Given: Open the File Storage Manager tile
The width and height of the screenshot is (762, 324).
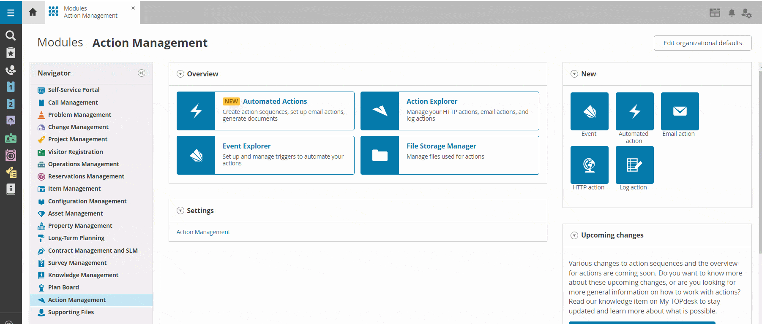Looking at the screenshot, I should pyautogui.click(x=450, y=155).
